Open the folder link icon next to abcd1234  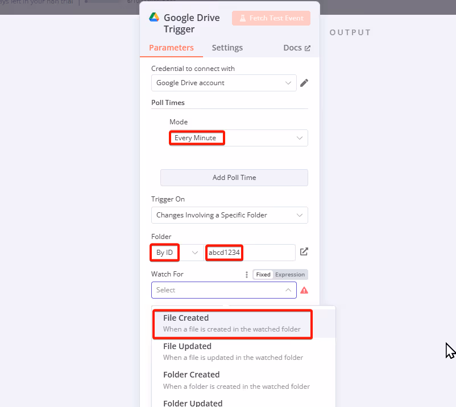304,251
